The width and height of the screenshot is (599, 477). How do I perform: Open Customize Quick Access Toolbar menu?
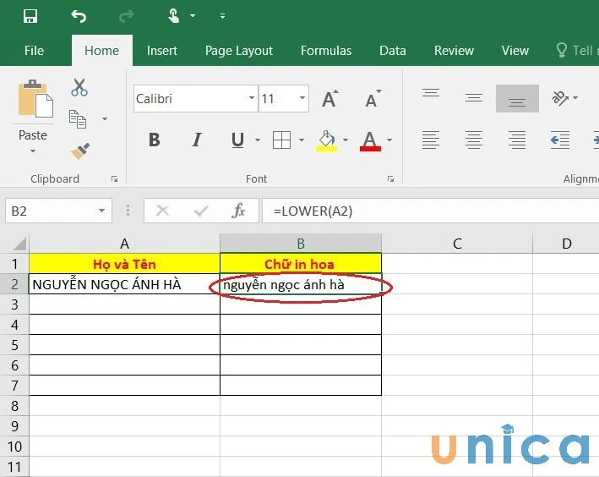[x=222, y=16]
